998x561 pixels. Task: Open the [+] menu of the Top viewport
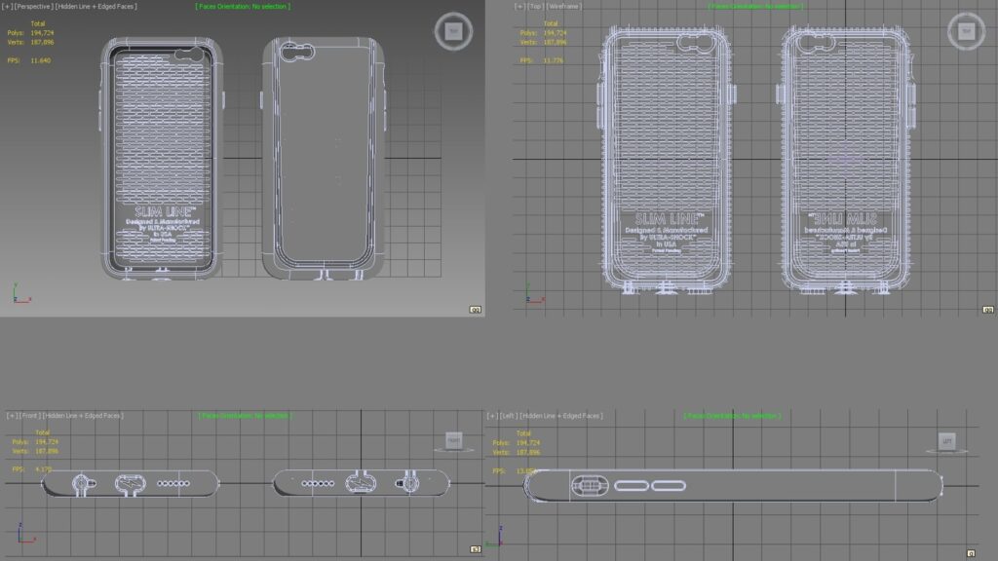point(520,7)
